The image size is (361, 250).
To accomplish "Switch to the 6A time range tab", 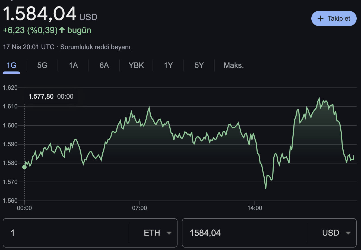I will [104, 65].
